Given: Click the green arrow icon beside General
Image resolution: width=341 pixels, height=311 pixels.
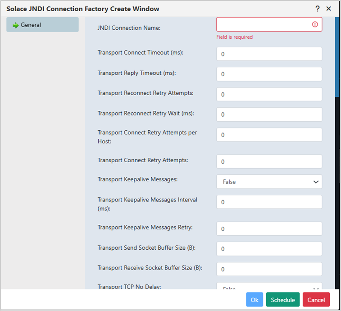Looking at the screenshot, I should pos(15,25).
